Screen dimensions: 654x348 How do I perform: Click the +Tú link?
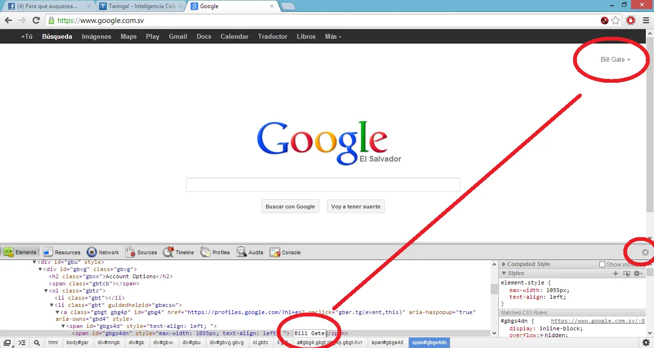(x=27, y=36)
